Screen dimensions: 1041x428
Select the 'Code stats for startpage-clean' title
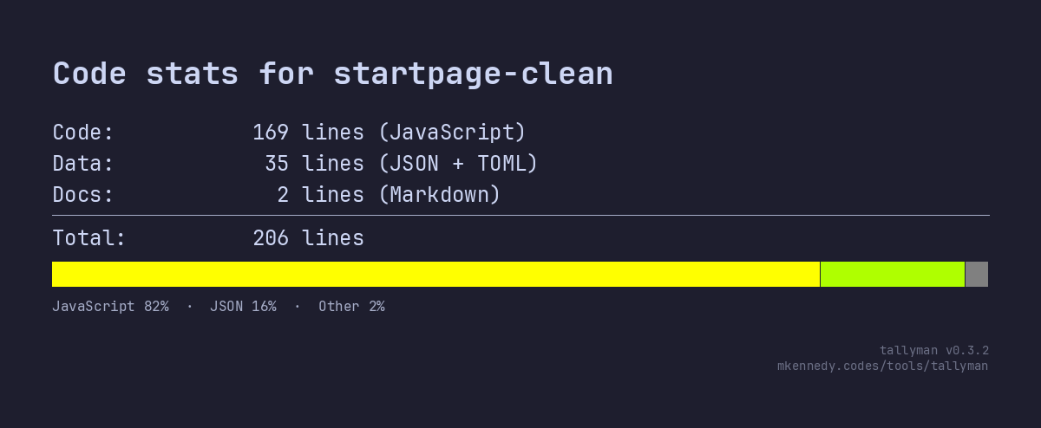332,74
